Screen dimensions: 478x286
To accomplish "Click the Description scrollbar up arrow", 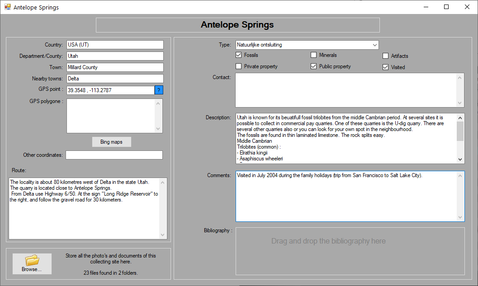I will [x=460, y=117].
